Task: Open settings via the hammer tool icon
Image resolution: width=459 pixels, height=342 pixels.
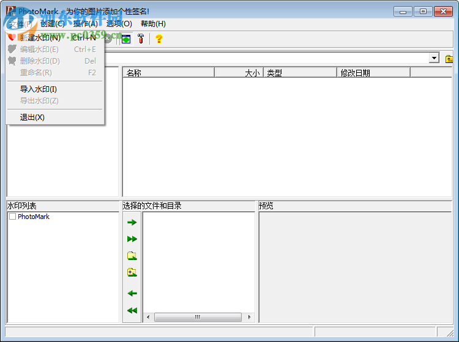Action: click(141, 39)
